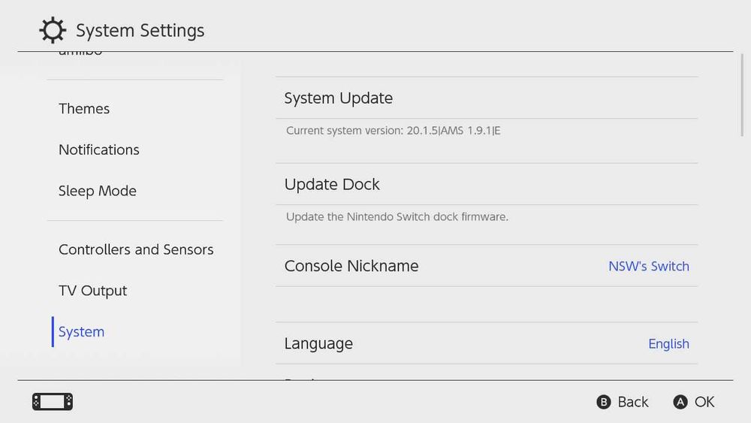Edit the Console Nickname entry
This screenshot has width=751, height=423.
click(351, 266)
